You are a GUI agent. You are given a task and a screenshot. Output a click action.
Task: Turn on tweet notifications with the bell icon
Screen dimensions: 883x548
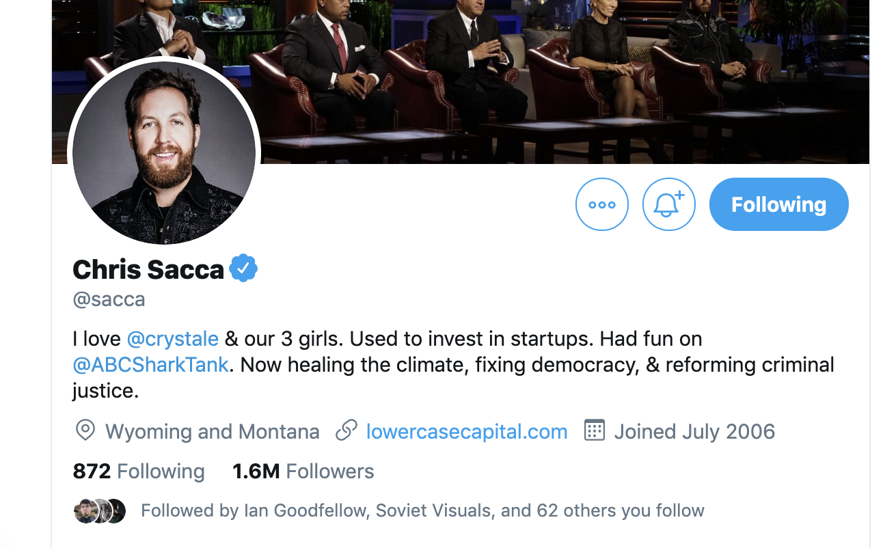point(668,204)
